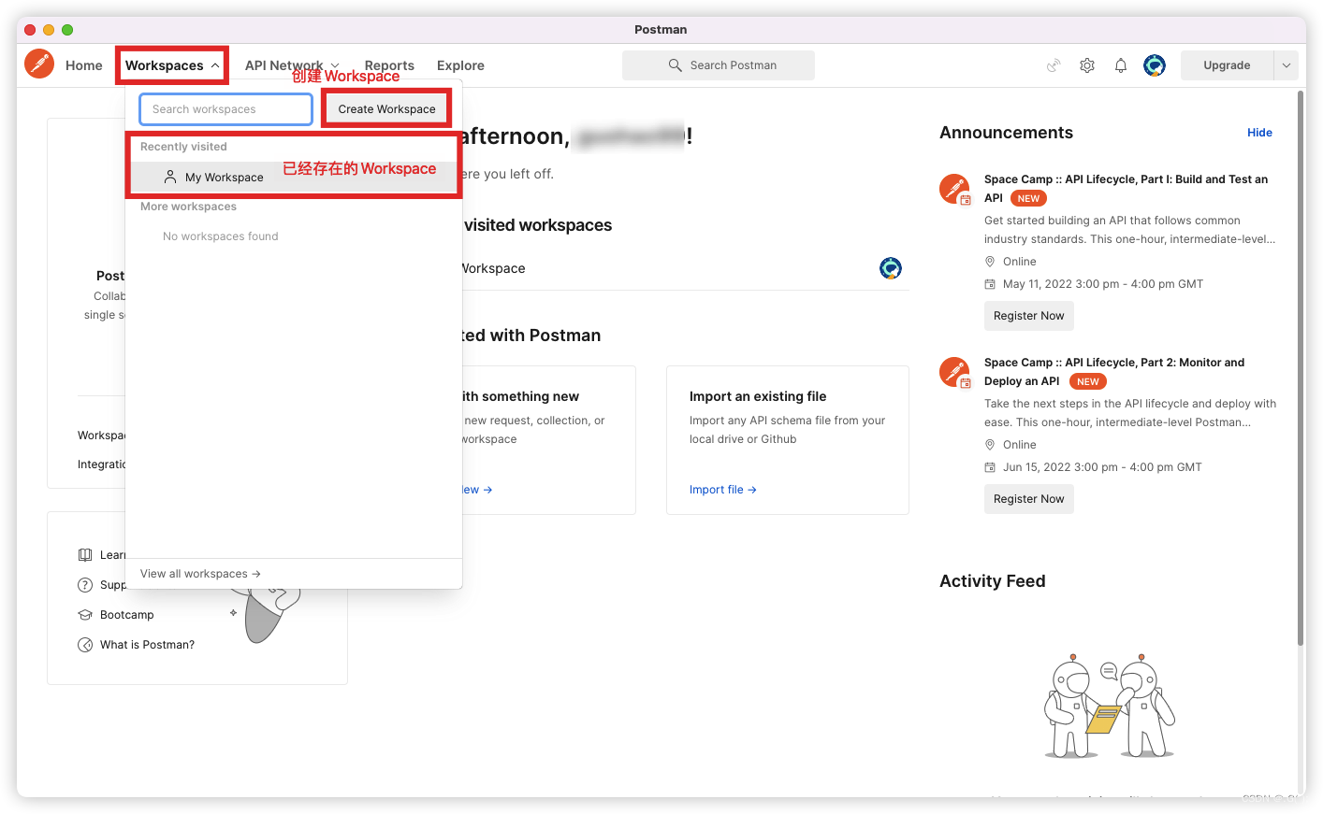Click the 'Recently visited' section label
Image resolution: width=1323 pixels, height=814 pixels.
click(183, 147)
